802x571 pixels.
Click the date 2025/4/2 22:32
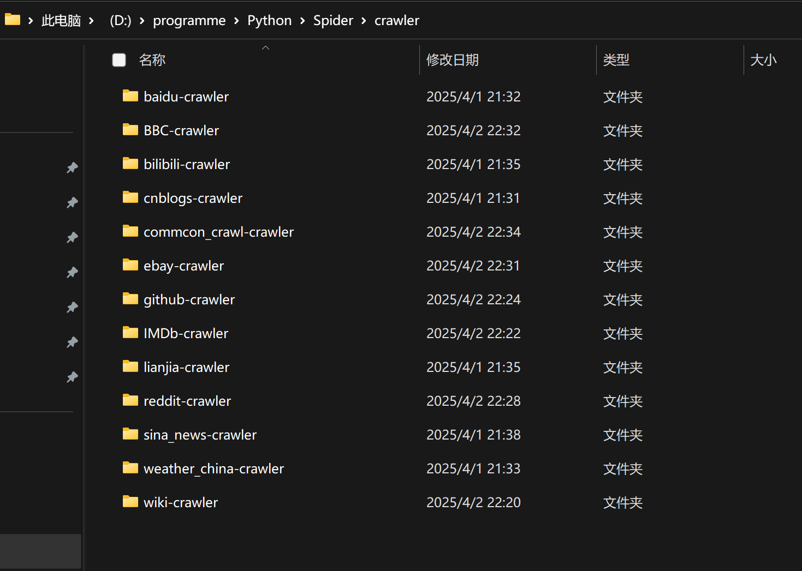[x=473, y=130]
